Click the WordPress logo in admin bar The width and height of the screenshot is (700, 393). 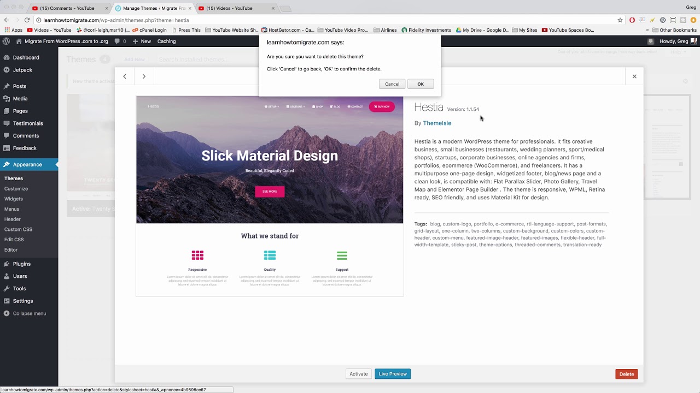tap(6, 41)
